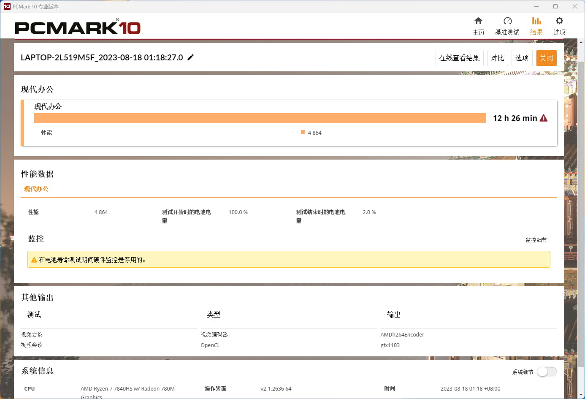
Task: Click the battery monitoring disabled notice text
Action: (x=92, y=260)
